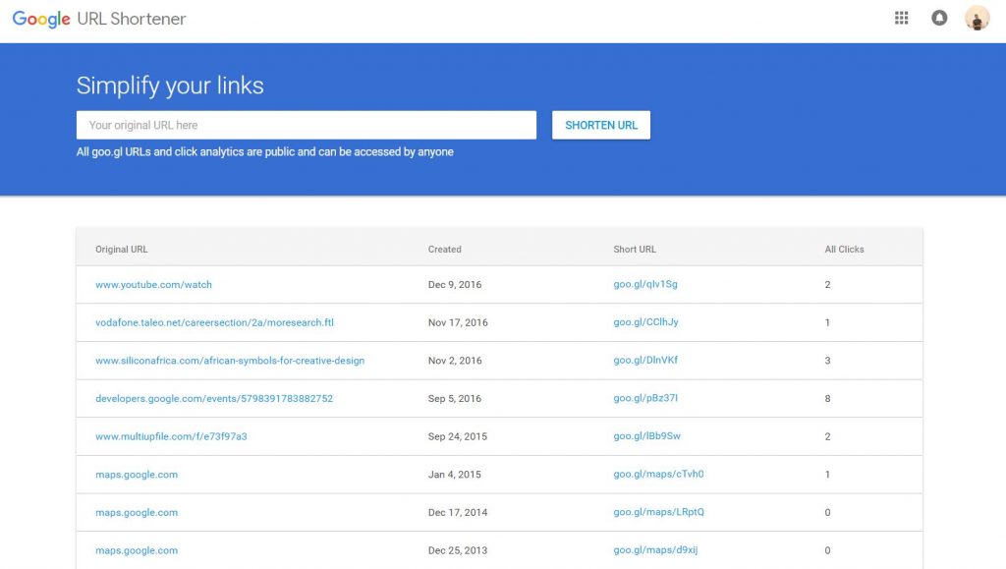Image resolution: width=1006 pixels, height=569 pixels.
Task: Click the SHORTEN URL button
Action: pyautogui.click(x=601, y=125)
